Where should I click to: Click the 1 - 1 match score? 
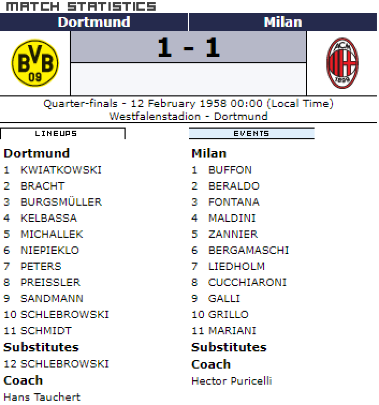(x=188, y=47)
